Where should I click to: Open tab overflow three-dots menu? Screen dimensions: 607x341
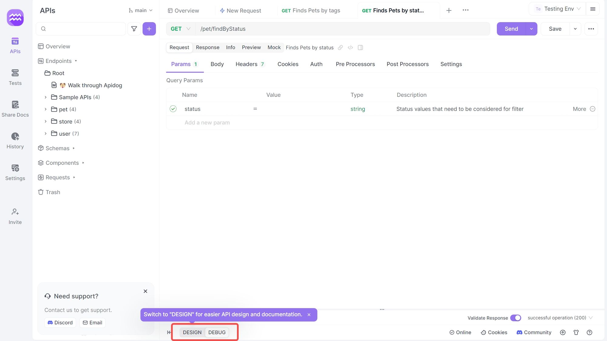(466, 10)
